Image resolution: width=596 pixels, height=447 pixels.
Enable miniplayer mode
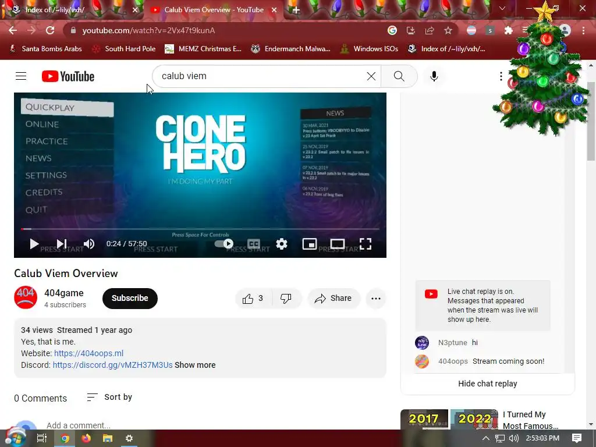pyautogui.click(x=310, y=244)
